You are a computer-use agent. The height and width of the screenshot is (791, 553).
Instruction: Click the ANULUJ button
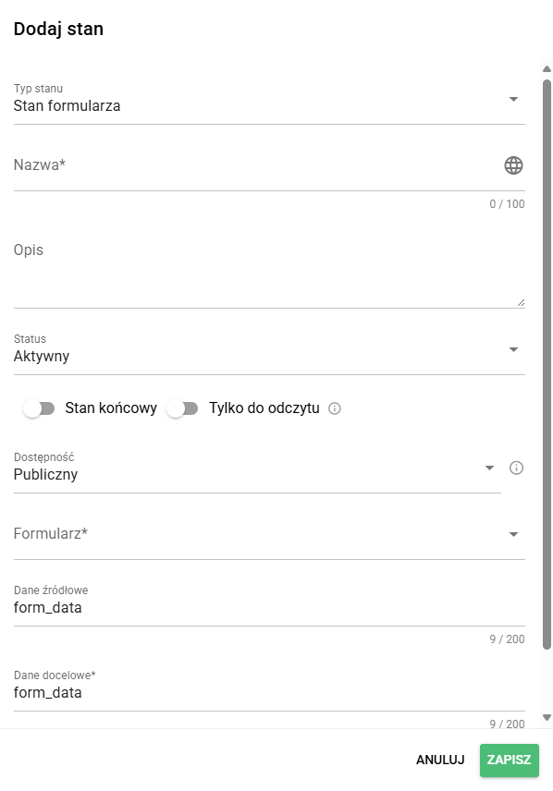[x=440, y=760]
